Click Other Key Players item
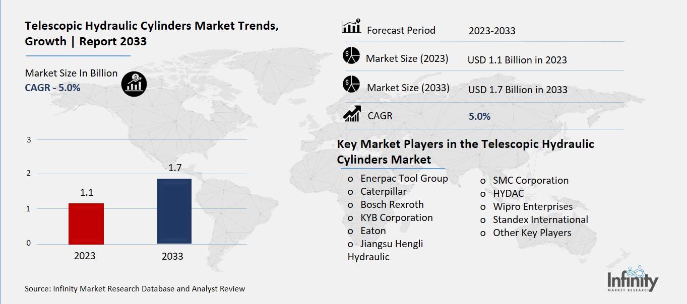 pyautogui.click(x=532, y=233)
